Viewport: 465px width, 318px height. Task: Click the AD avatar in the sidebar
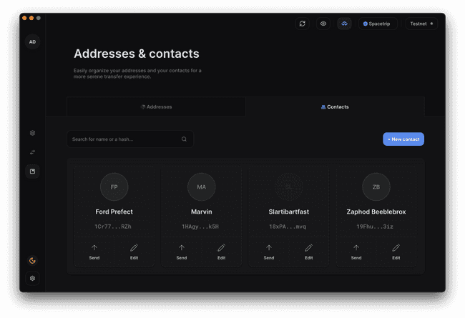pos(32,42)
